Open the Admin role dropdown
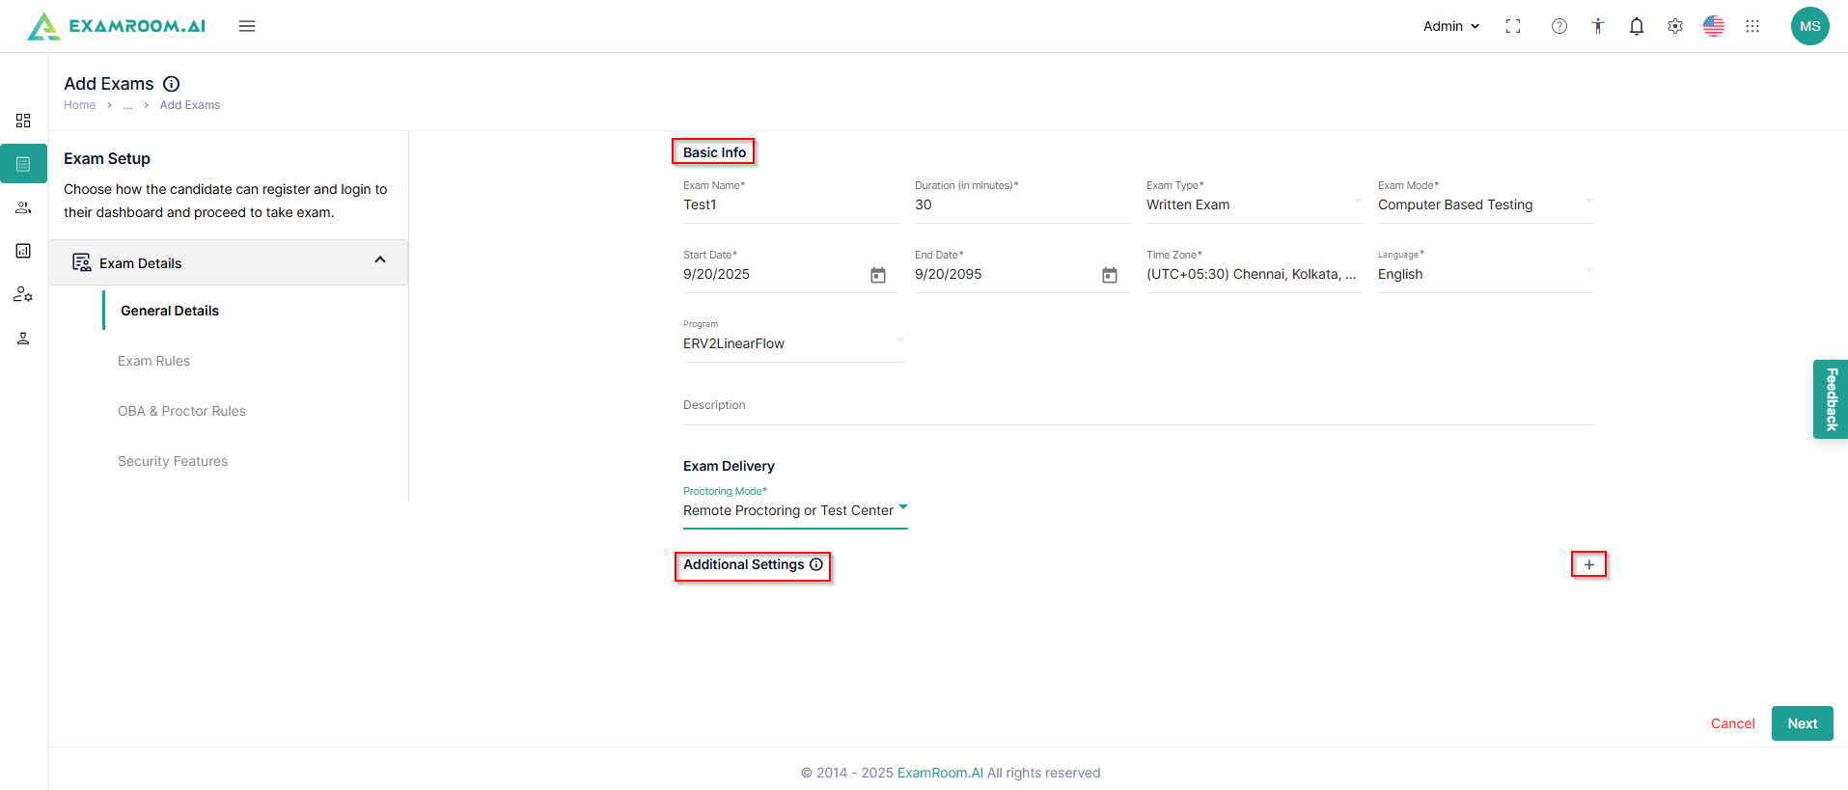1848x790 pixels. click(1450, 26)
